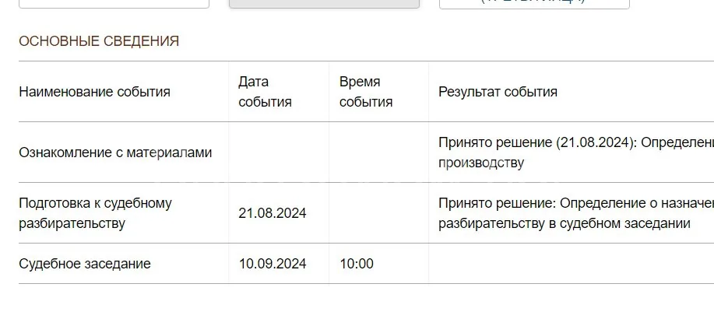Click the gray selected tab at top
The height and width of the screenshot is (319, 714).
pyautogui.click(x=324, y=4)
